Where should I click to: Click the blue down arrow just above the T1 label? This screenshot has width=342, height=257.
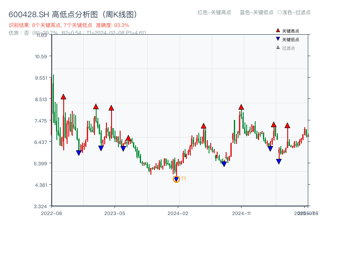click(176, 179)
